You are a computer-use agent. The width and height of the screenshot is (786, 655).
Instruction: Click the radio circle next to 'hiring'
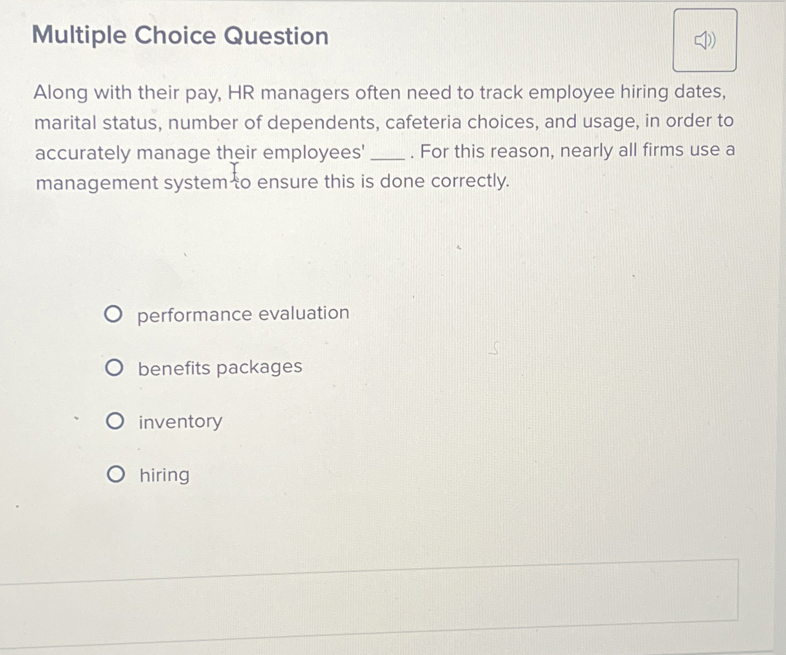(115, 475)
